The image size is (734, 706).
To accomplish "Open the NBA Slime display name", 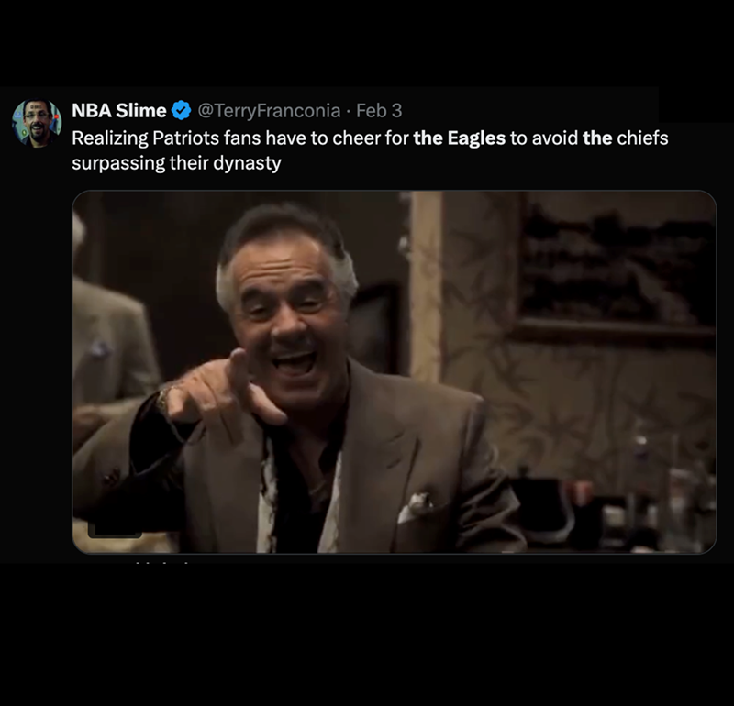I will coord(119,111).
